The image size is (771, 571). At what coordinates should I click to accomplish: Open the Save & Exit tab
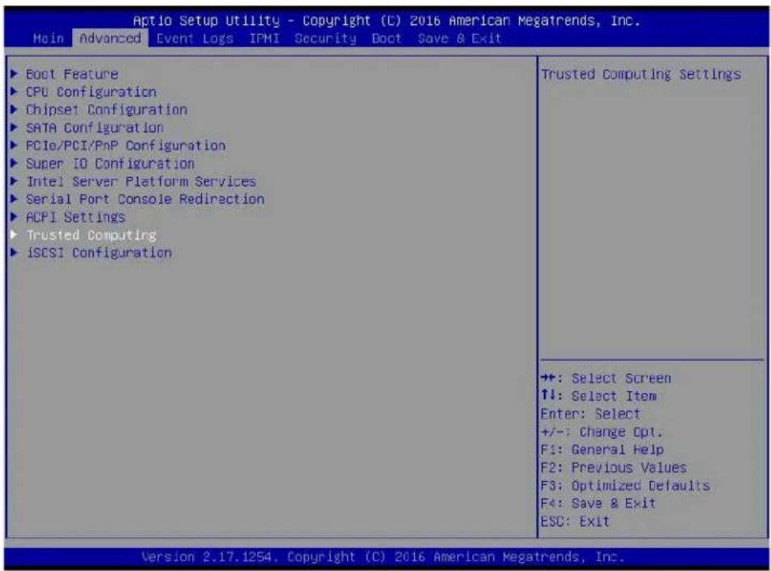click(x=459, y=38)
